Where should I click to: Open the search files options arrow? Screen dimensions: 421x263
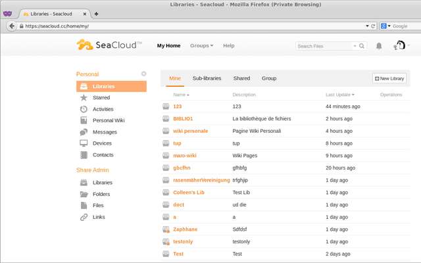355,46
